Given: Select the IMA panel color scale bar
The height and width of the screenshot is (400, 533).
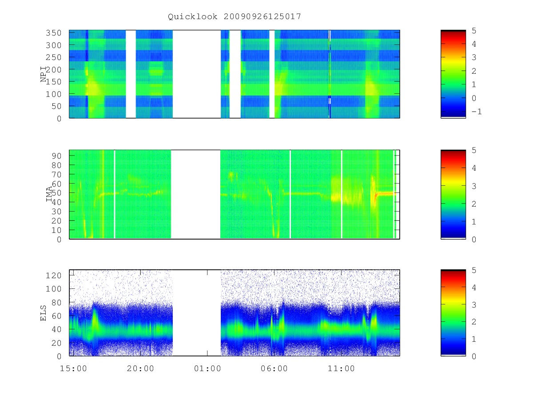Looking at the screenshot, I should click(453, 195).
